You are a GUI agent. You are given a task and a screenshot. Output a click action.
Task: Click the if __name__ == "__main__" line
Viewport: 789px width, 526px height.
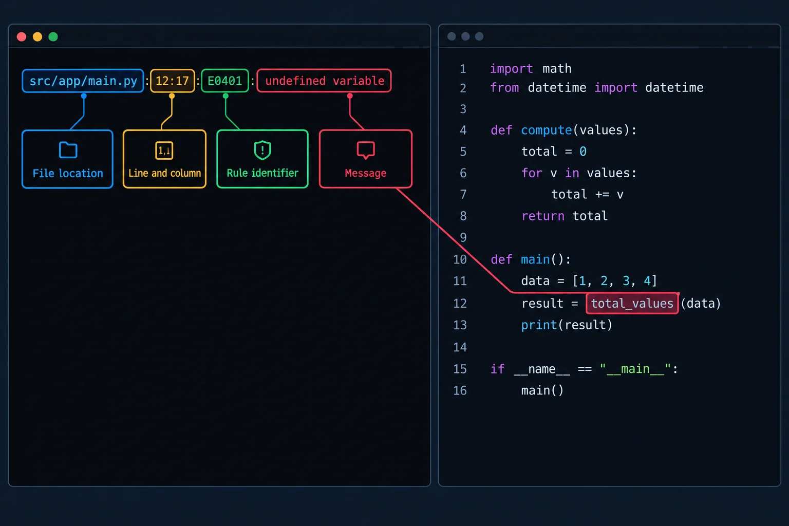point(584,369)
